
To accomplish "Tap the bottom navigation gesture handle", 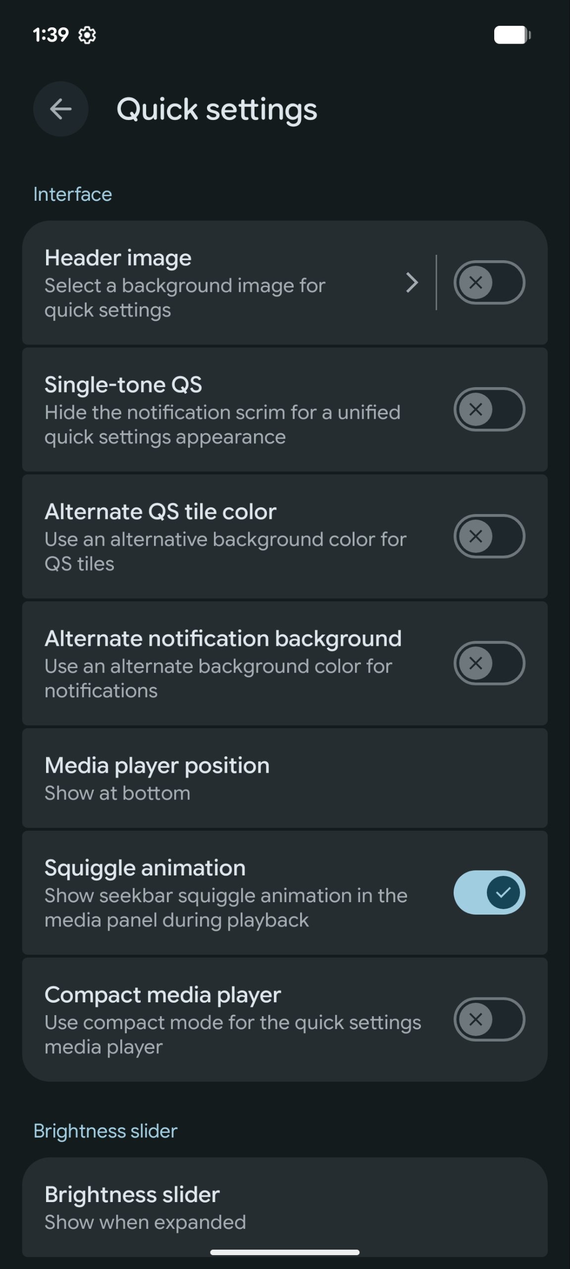I will coord(285,1252).
